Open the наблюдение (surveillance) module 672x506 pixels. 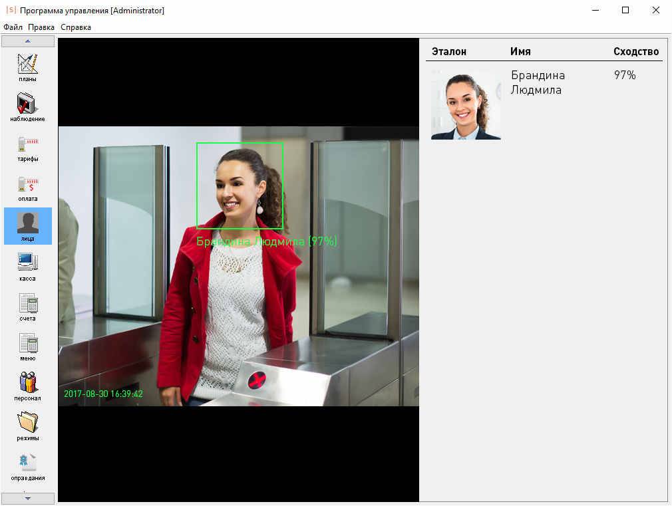point(27,106)
